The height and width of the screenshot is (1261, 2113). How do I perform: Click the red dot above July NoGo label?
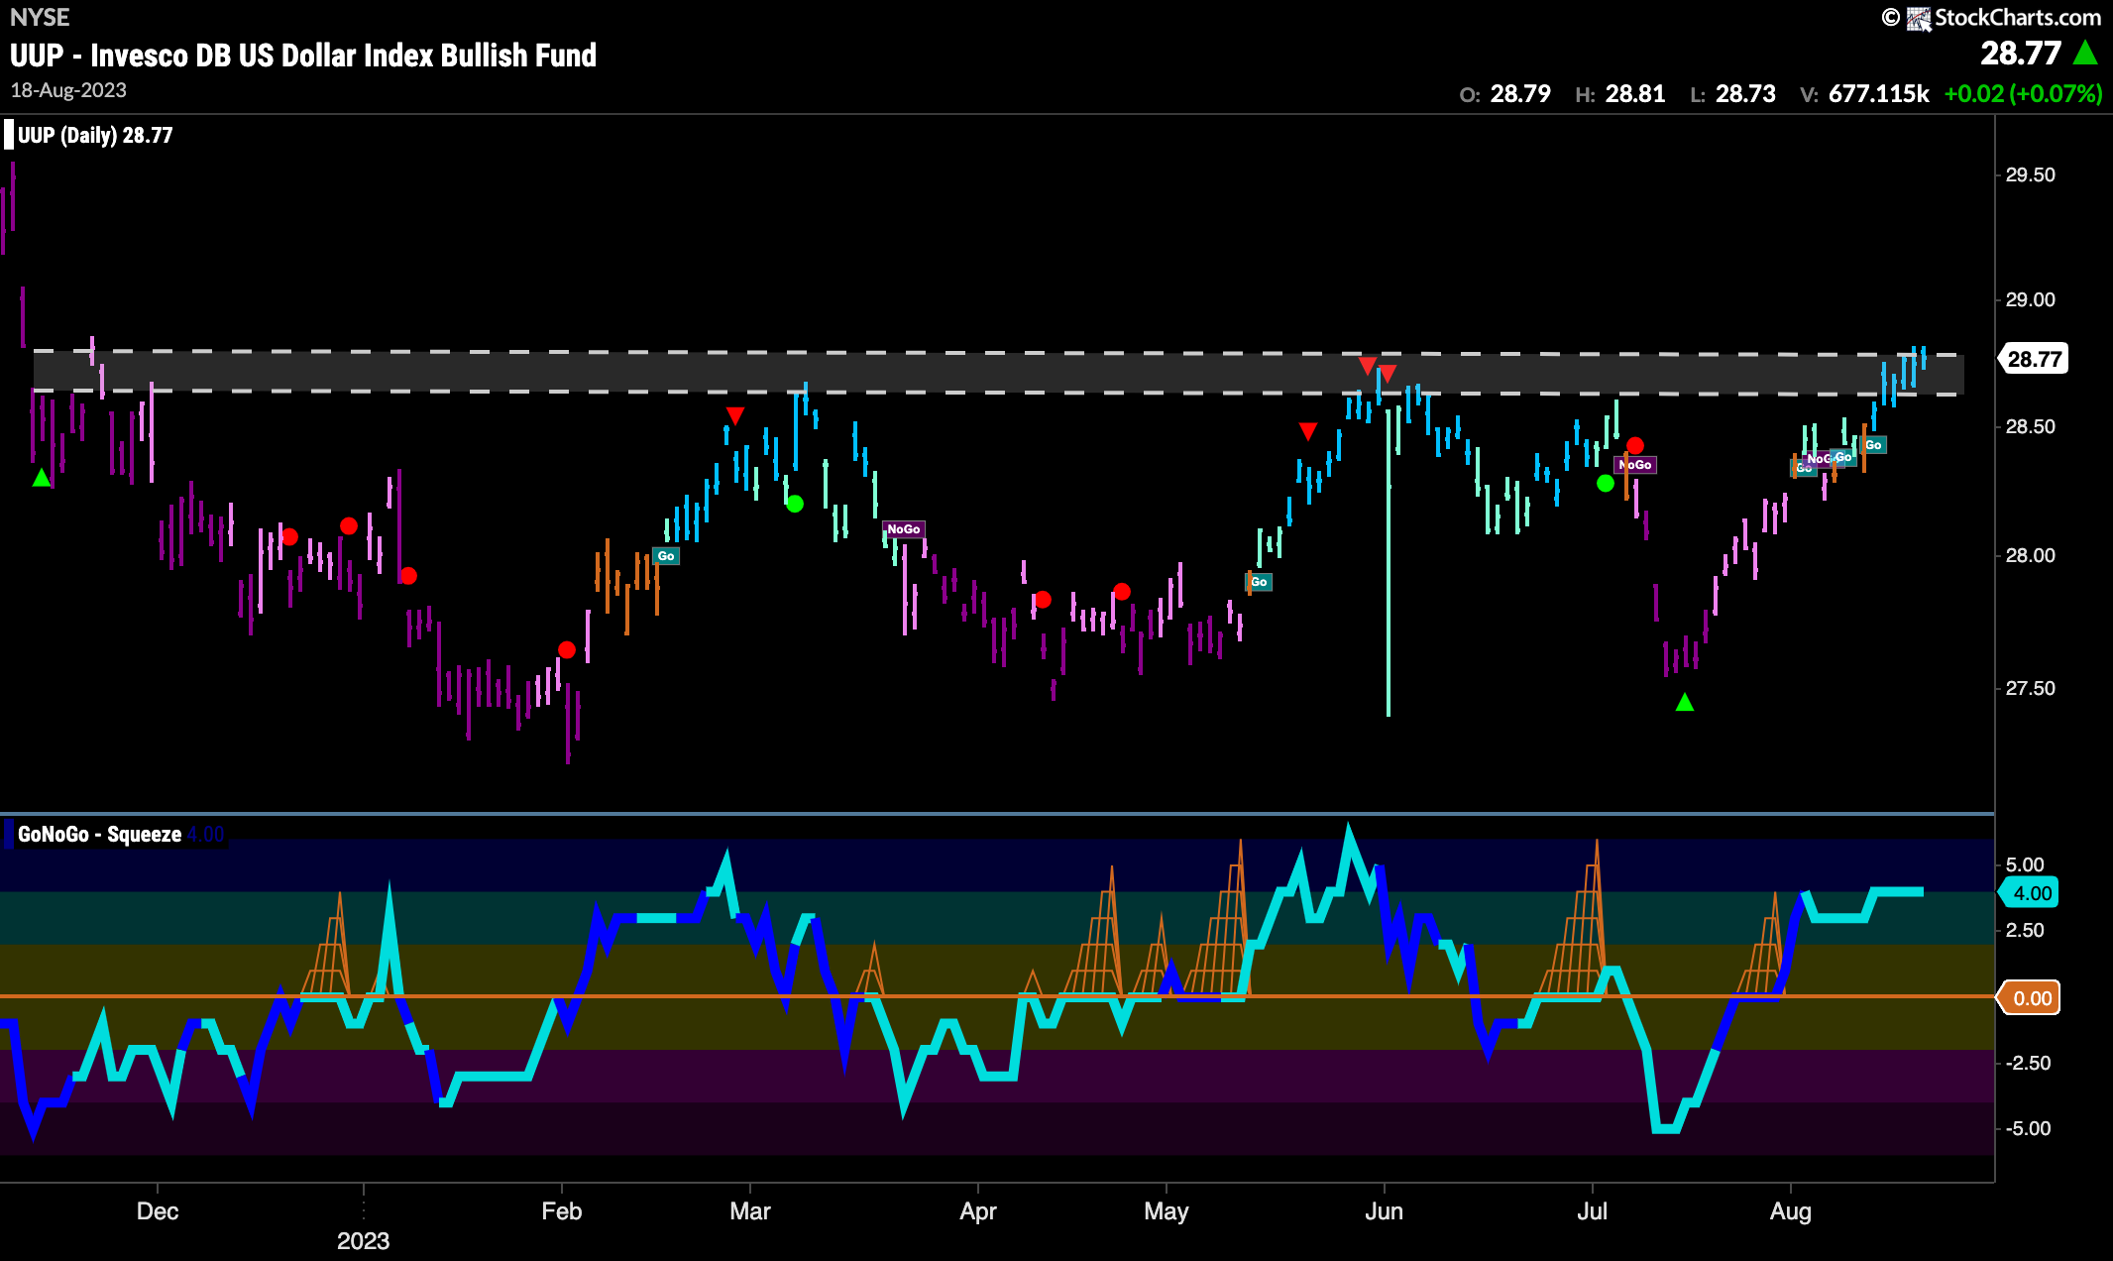point(1635,446)
